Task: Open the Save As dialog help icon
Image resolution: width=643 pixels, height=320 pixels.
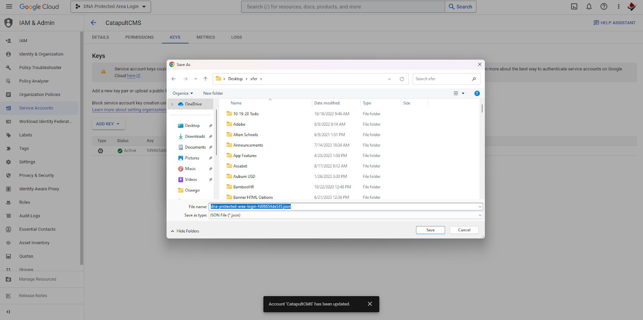Action: pyautogui.click(x=477, y=93)
